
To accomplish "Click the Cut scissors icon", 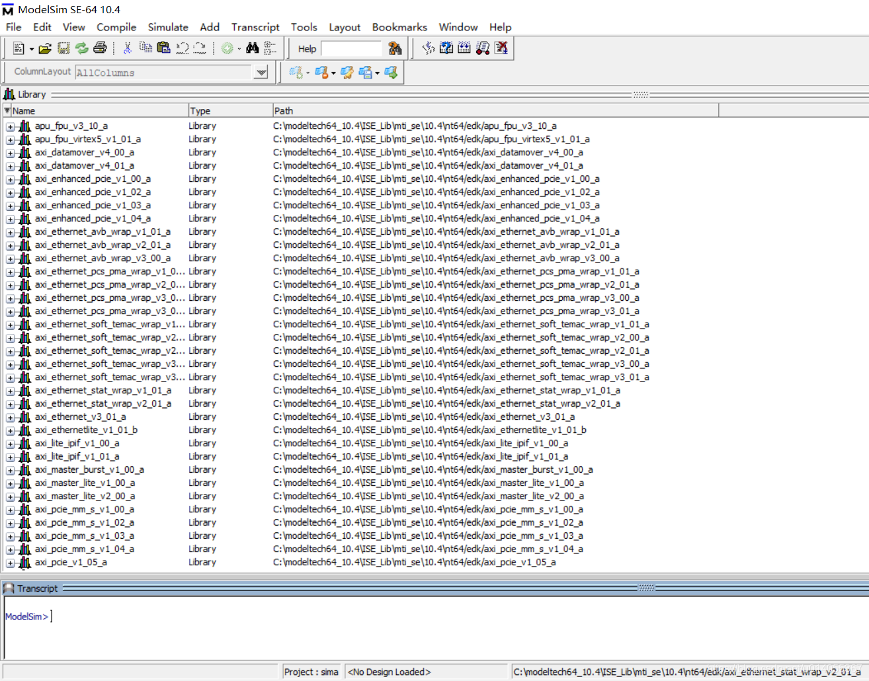I will (128, 48).
